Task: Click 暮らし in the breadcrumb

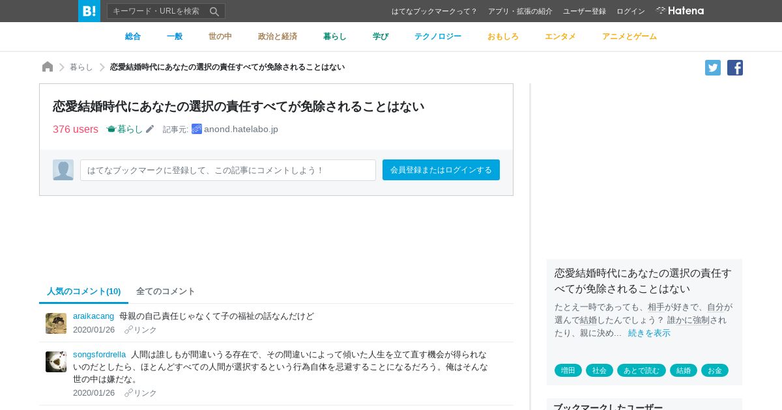Action: (81, 67)
